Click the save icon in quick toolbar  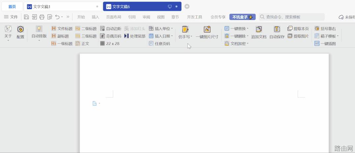coord(26,17)
